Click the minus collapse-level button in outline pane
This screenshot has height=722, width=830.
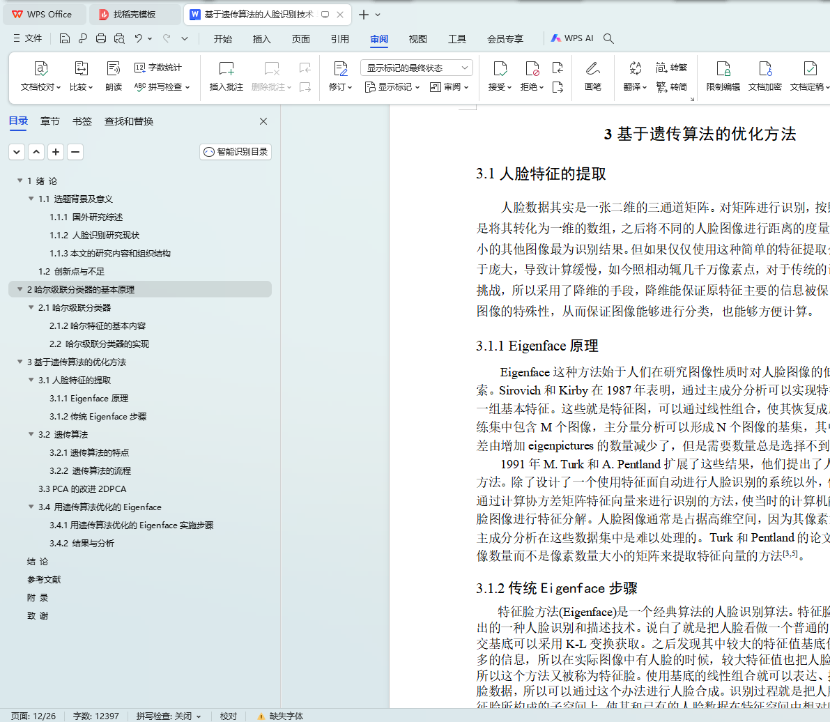[x=75, y=152]
